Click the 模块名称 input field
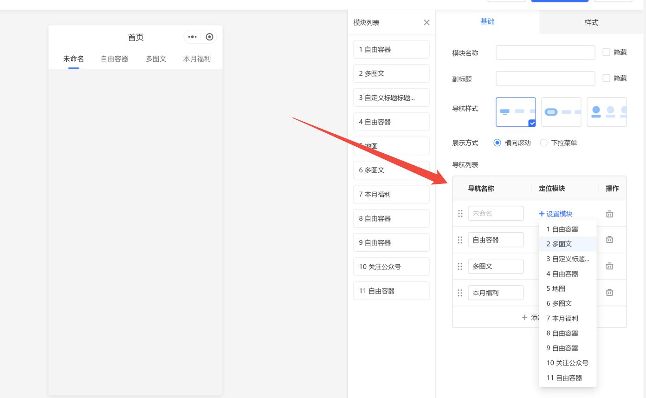 click(x=545, y=52)
